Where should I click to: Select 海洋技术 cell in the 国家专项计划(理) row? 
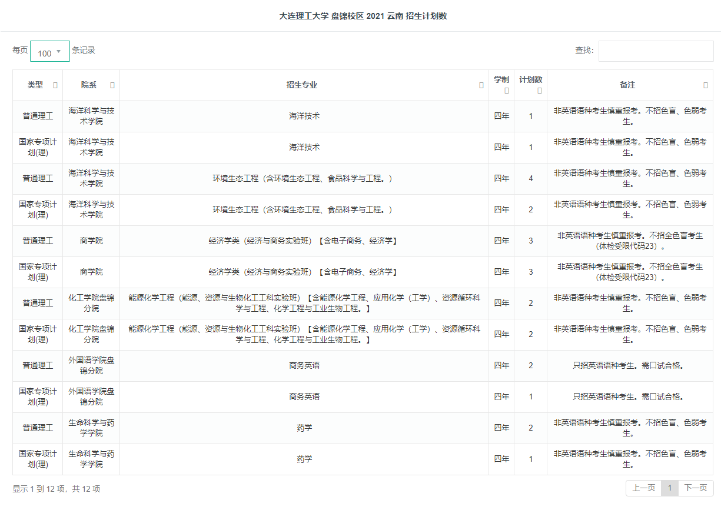(304, 148)
